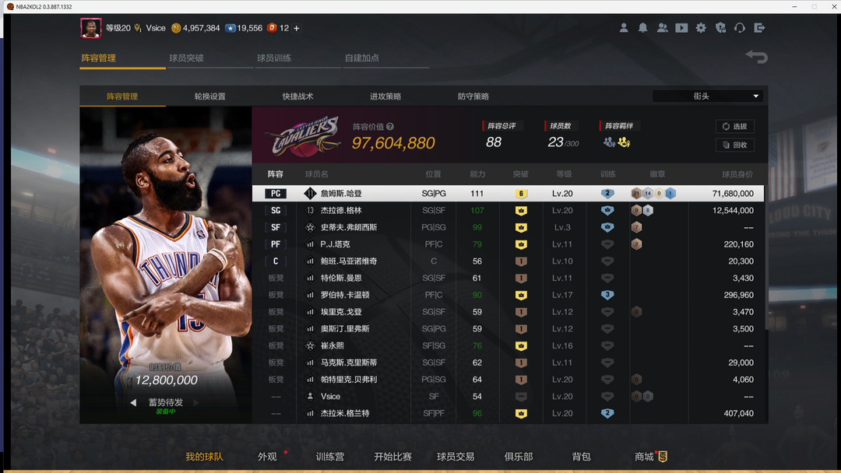Screen dimensions: 841x473
Task: Go to 外观 in bottom menu
Action: pos(267,457)
